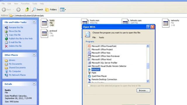
Task: Open Back button history dropdown arrow
Action: [13, 10]
